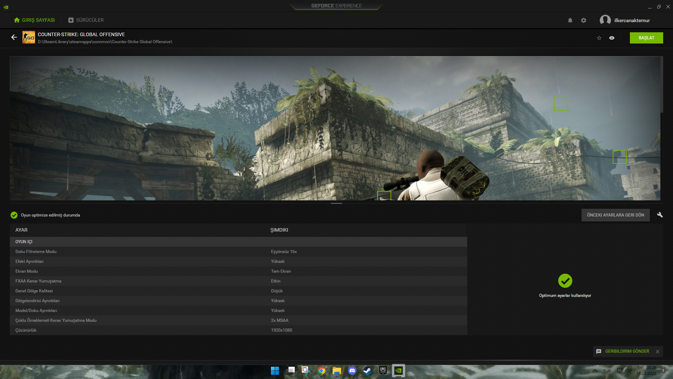Switch to Giriş Sayfası tab
The height and width of the screenshot is (379, 673).
click(34, 20)
